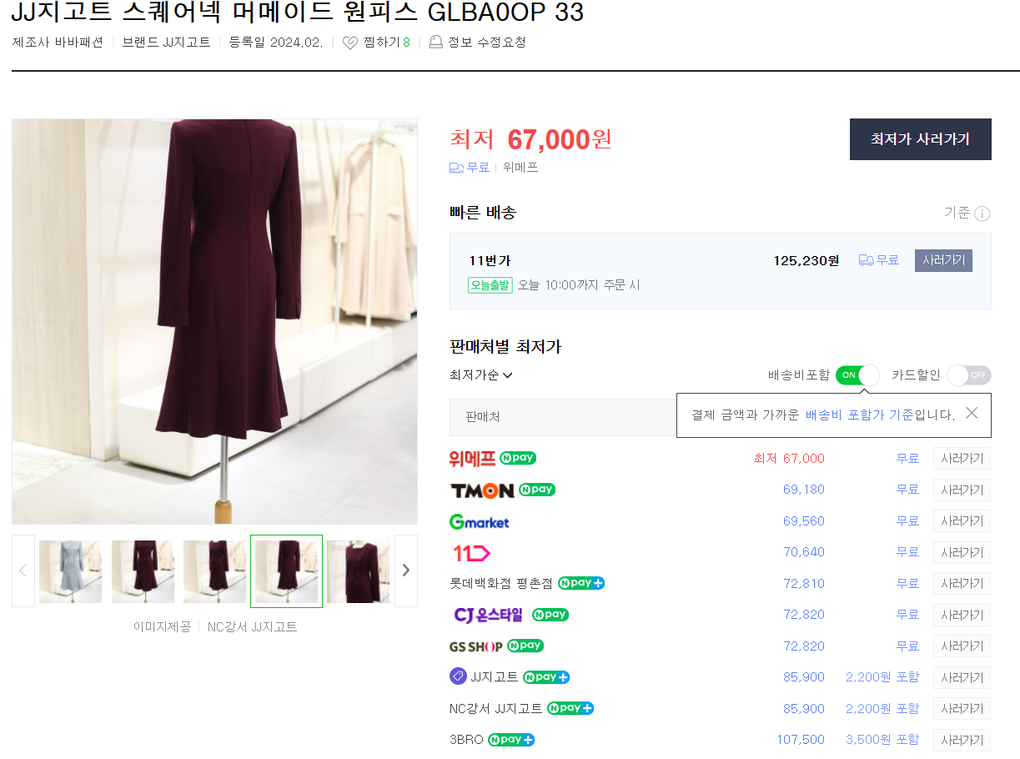Screen dimensions: 1020x759
Task: Click the 125,230원 fast-shipping price
Action: click(806, 261)
